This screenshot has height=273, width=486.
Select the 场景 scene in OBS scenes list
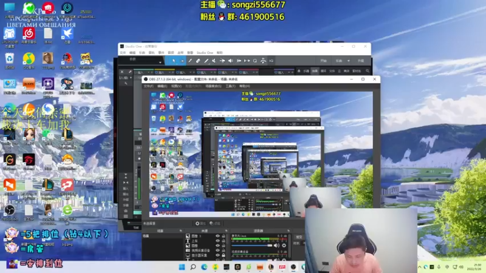pos(163,236)
